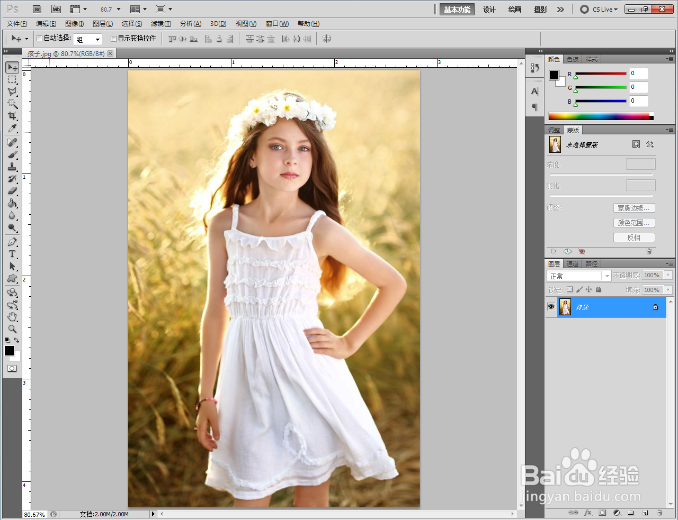Open the blend mode dropdown 正常
Viewport: 678px width, 520px height.
(x=579, y=276)
